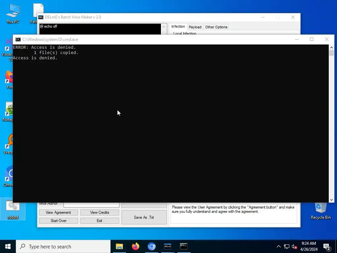Click the taskbar search box
Screen dimensions: 337x253
pyautogui.click(x=63, y=246)
